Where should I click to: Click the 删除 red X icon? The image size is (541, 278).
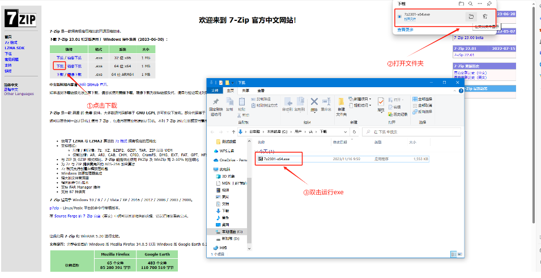314,101
